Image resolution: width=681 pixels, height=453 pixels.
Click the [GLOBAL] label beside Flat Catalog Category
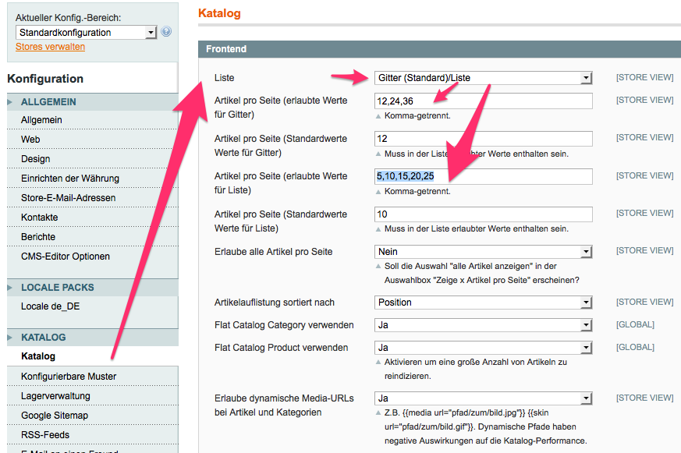[635, 324]
